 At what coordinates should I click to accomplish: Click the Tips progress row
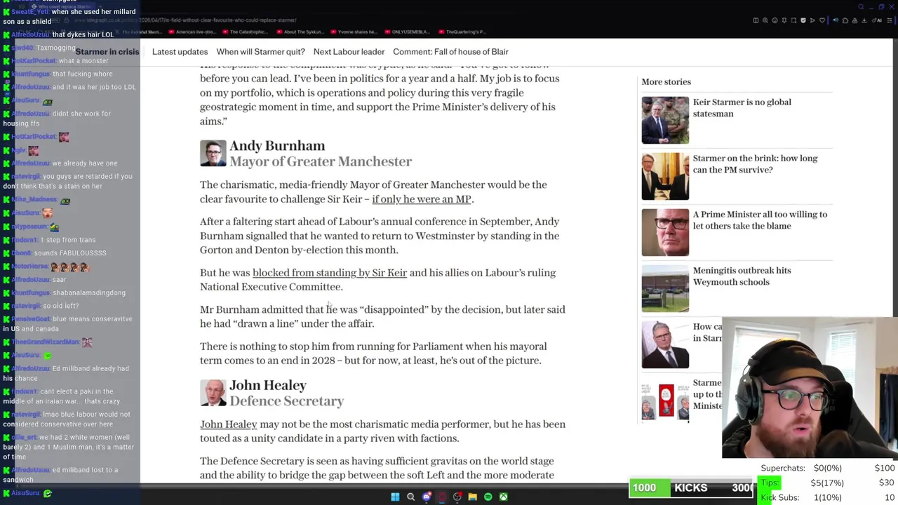[x=829, y=483]
